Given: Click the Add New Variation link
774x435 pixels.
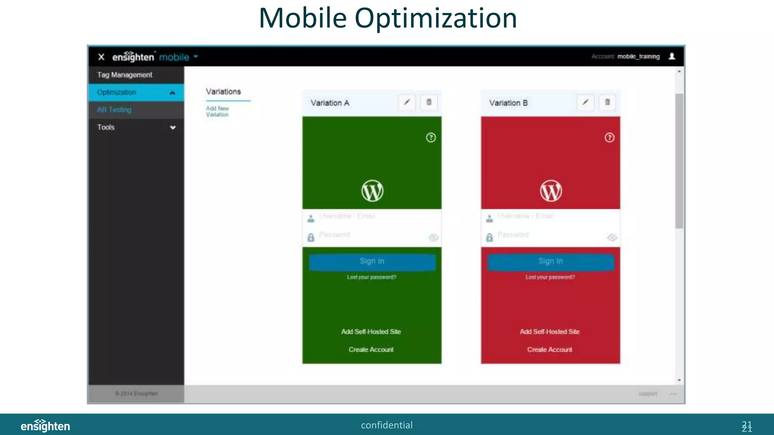Looking at the screenshot, I should (217, 111).
